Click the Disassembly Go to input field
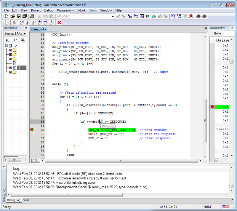 229,33
